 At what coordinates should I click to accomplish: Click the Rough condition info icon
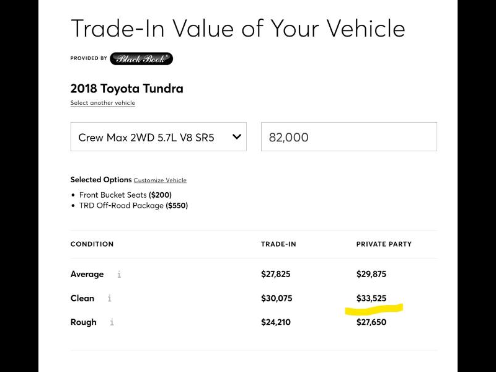point(112,322)
